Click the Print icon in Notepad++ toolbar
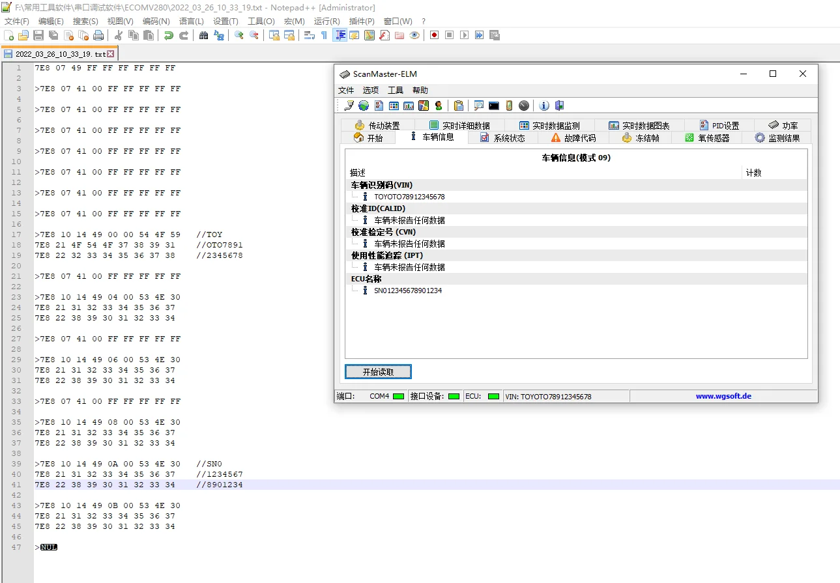Image resolution: width=840 pixels, height=583 pixels. [x=98, y=35]
